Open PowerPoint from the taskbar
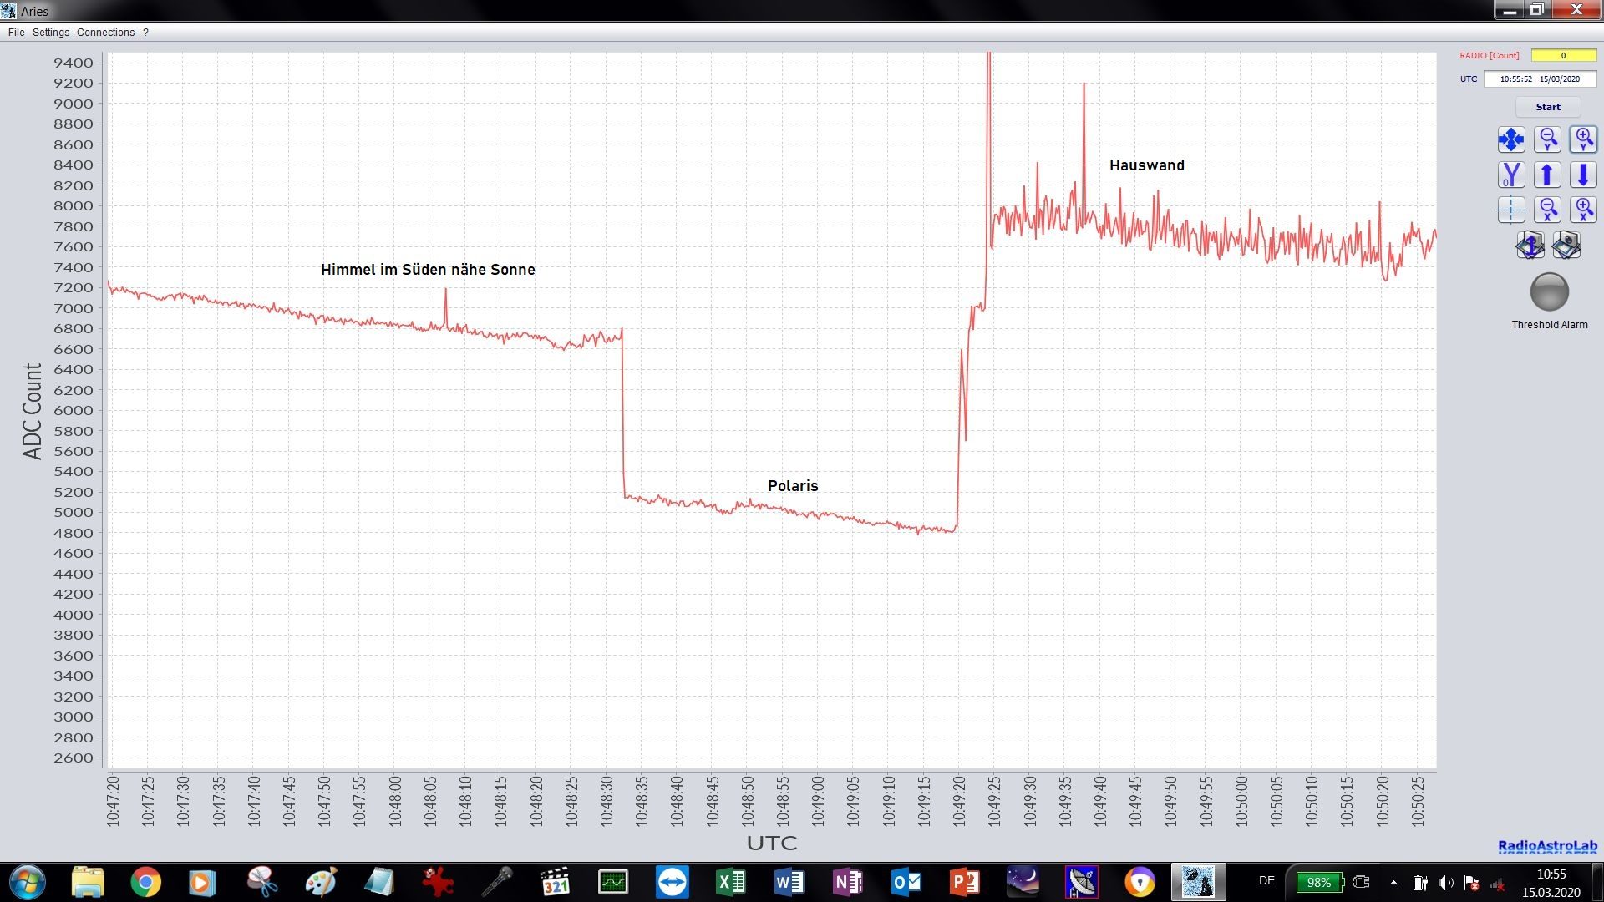Image resolution: width=1604 pixels, height=902 pixels. coord(965,882)
